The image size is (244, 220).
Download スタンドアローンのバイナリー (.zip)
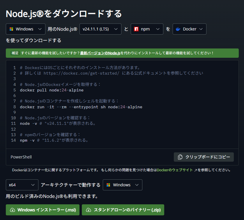point(123,210)
